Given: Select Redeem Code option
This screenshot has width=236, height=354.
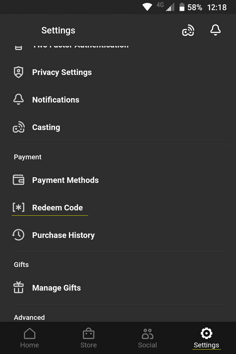Looking at the screenshot, I should click(118, 208).
